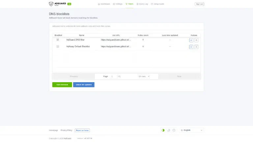
Task: Open the AdGuard copyright link
Action: pos(68,138)
